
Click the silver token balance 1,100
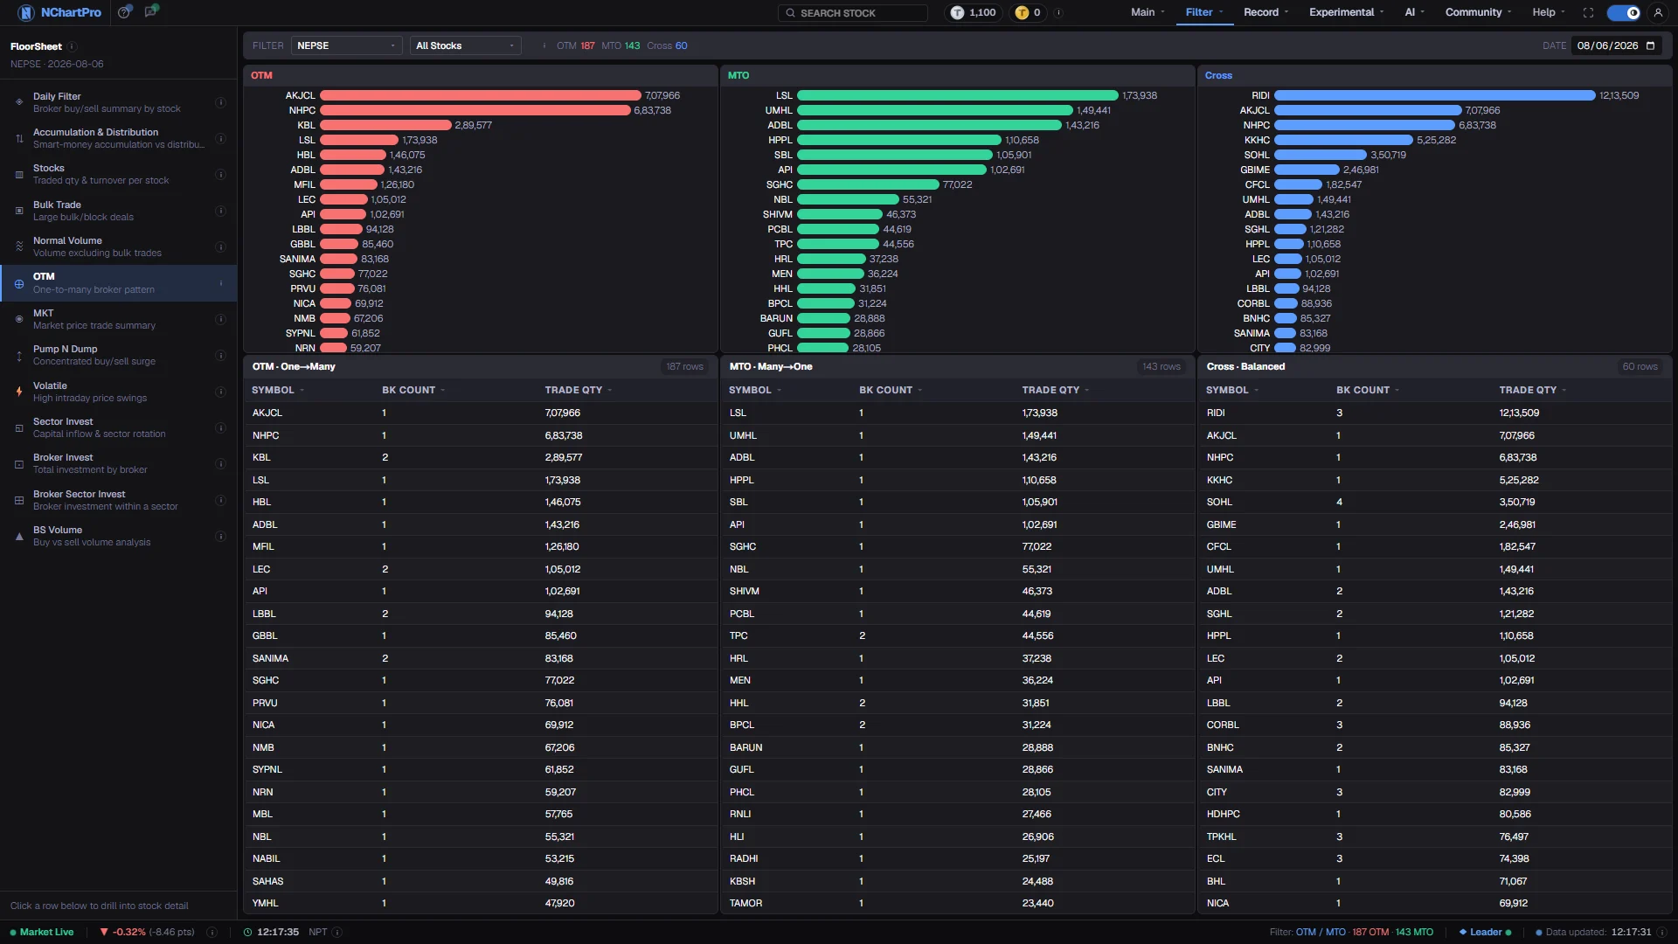click(974, 12)
